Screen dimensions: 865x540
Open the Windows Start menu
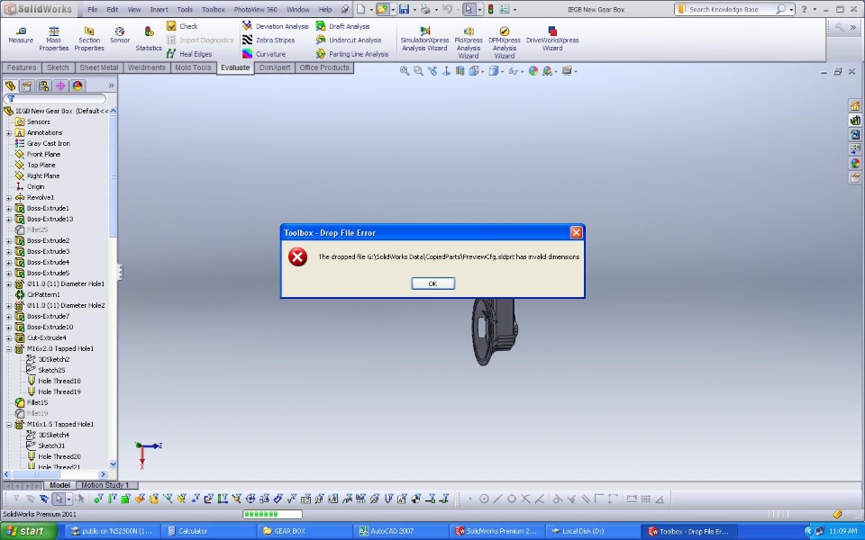tap(28, 531)
